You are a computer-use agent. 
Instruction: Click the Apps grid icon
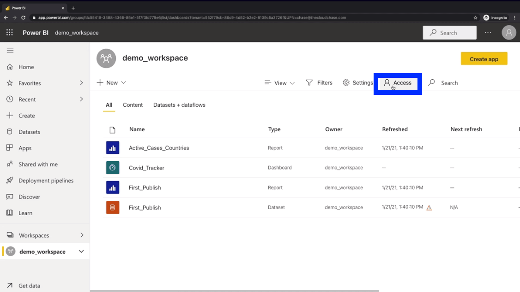click(10, 148)
